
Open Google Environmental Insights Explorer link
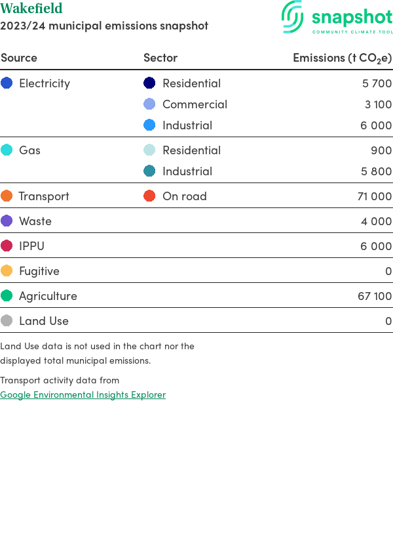[83, 395]
